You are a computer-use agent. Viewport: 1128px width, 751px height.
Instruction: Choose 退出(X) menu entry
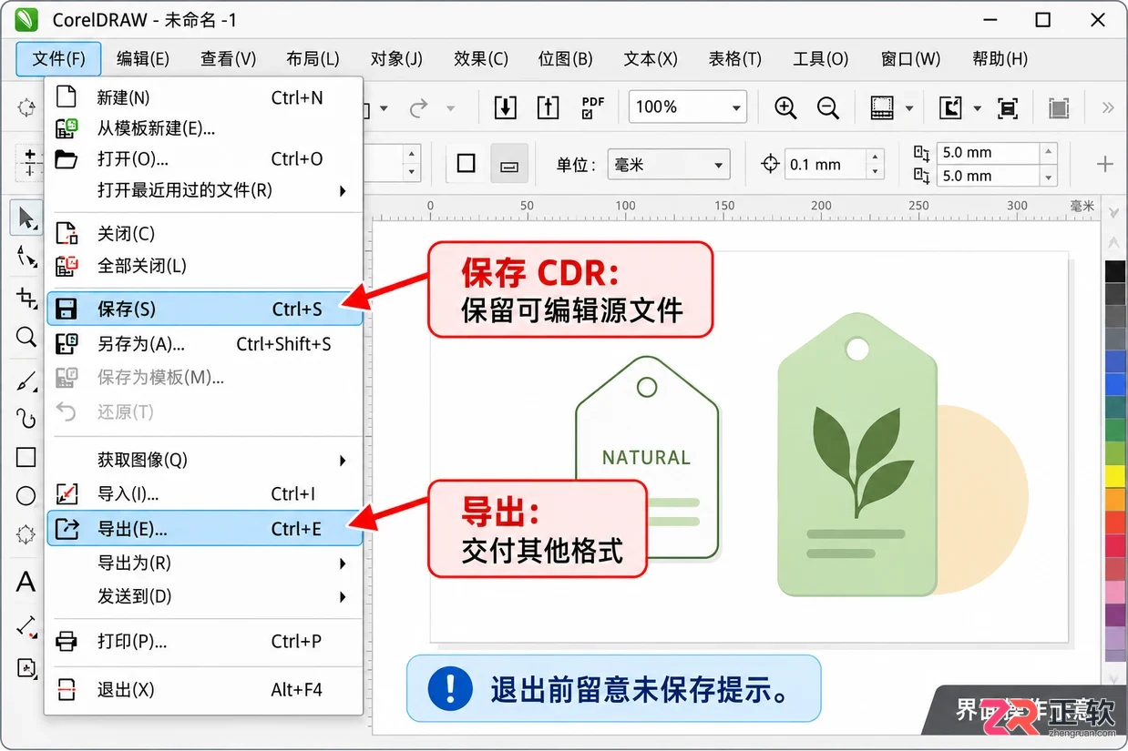point(204,690)
